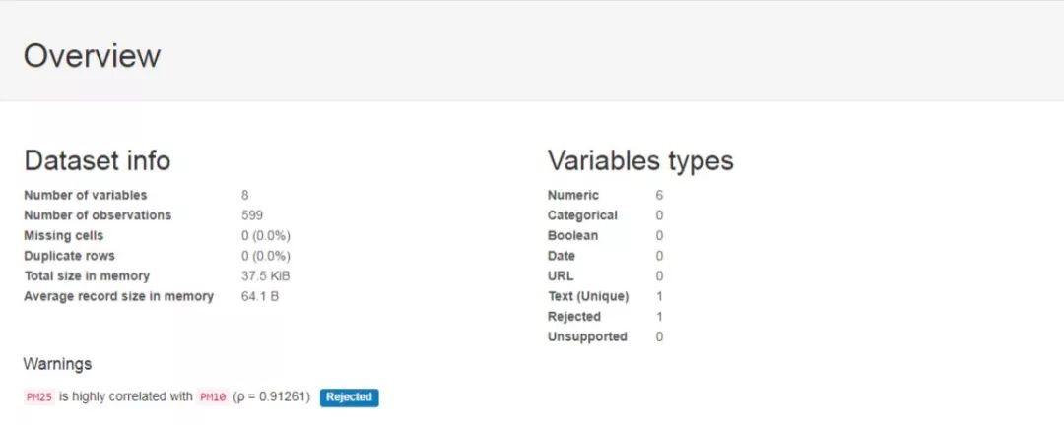This screenshot has height=425, width=1064.
Task: Select the Variables types heading
Action: (x=639, y=161)
